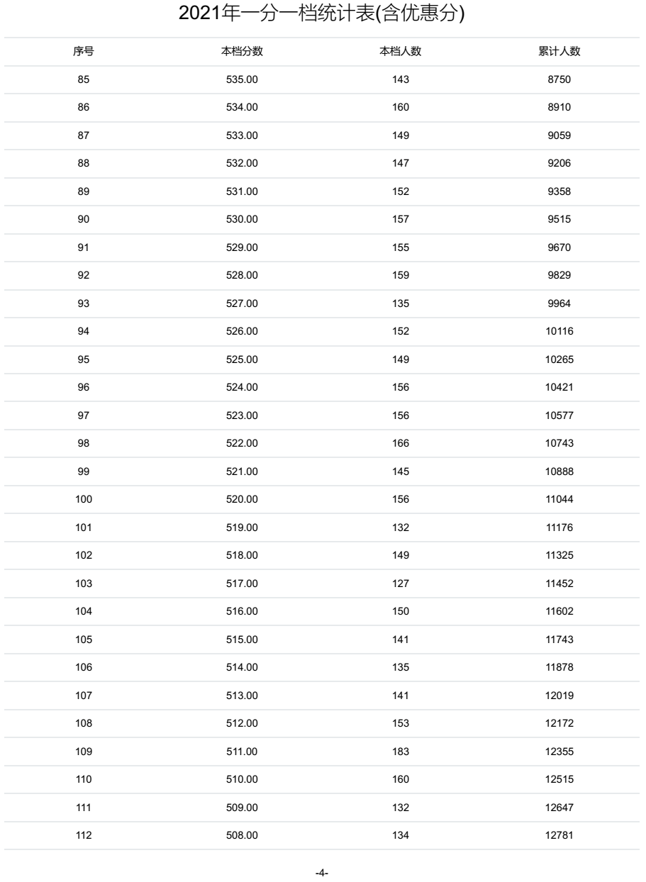Click sequence number 103
Viewport: 646px width, 882px height.
click(x=84, y=584)
